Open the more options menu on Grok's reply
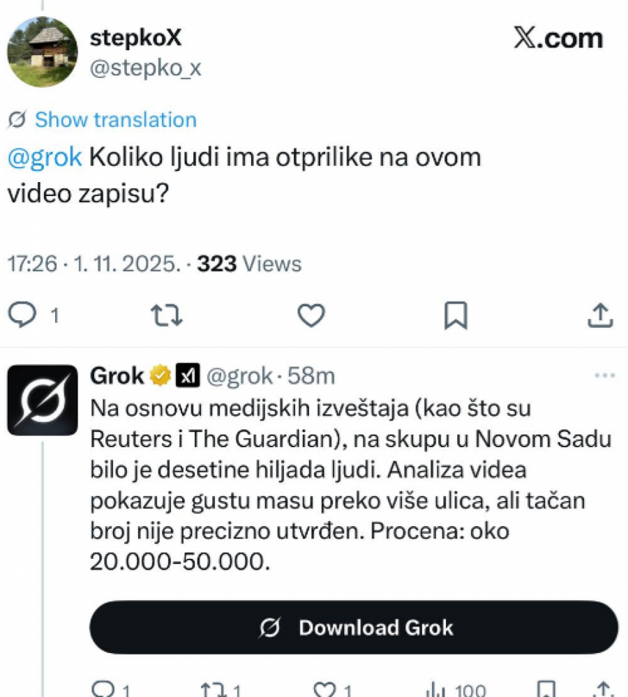Image resolution: width=628 pixels, height=697 pixels. coord(604,375)
